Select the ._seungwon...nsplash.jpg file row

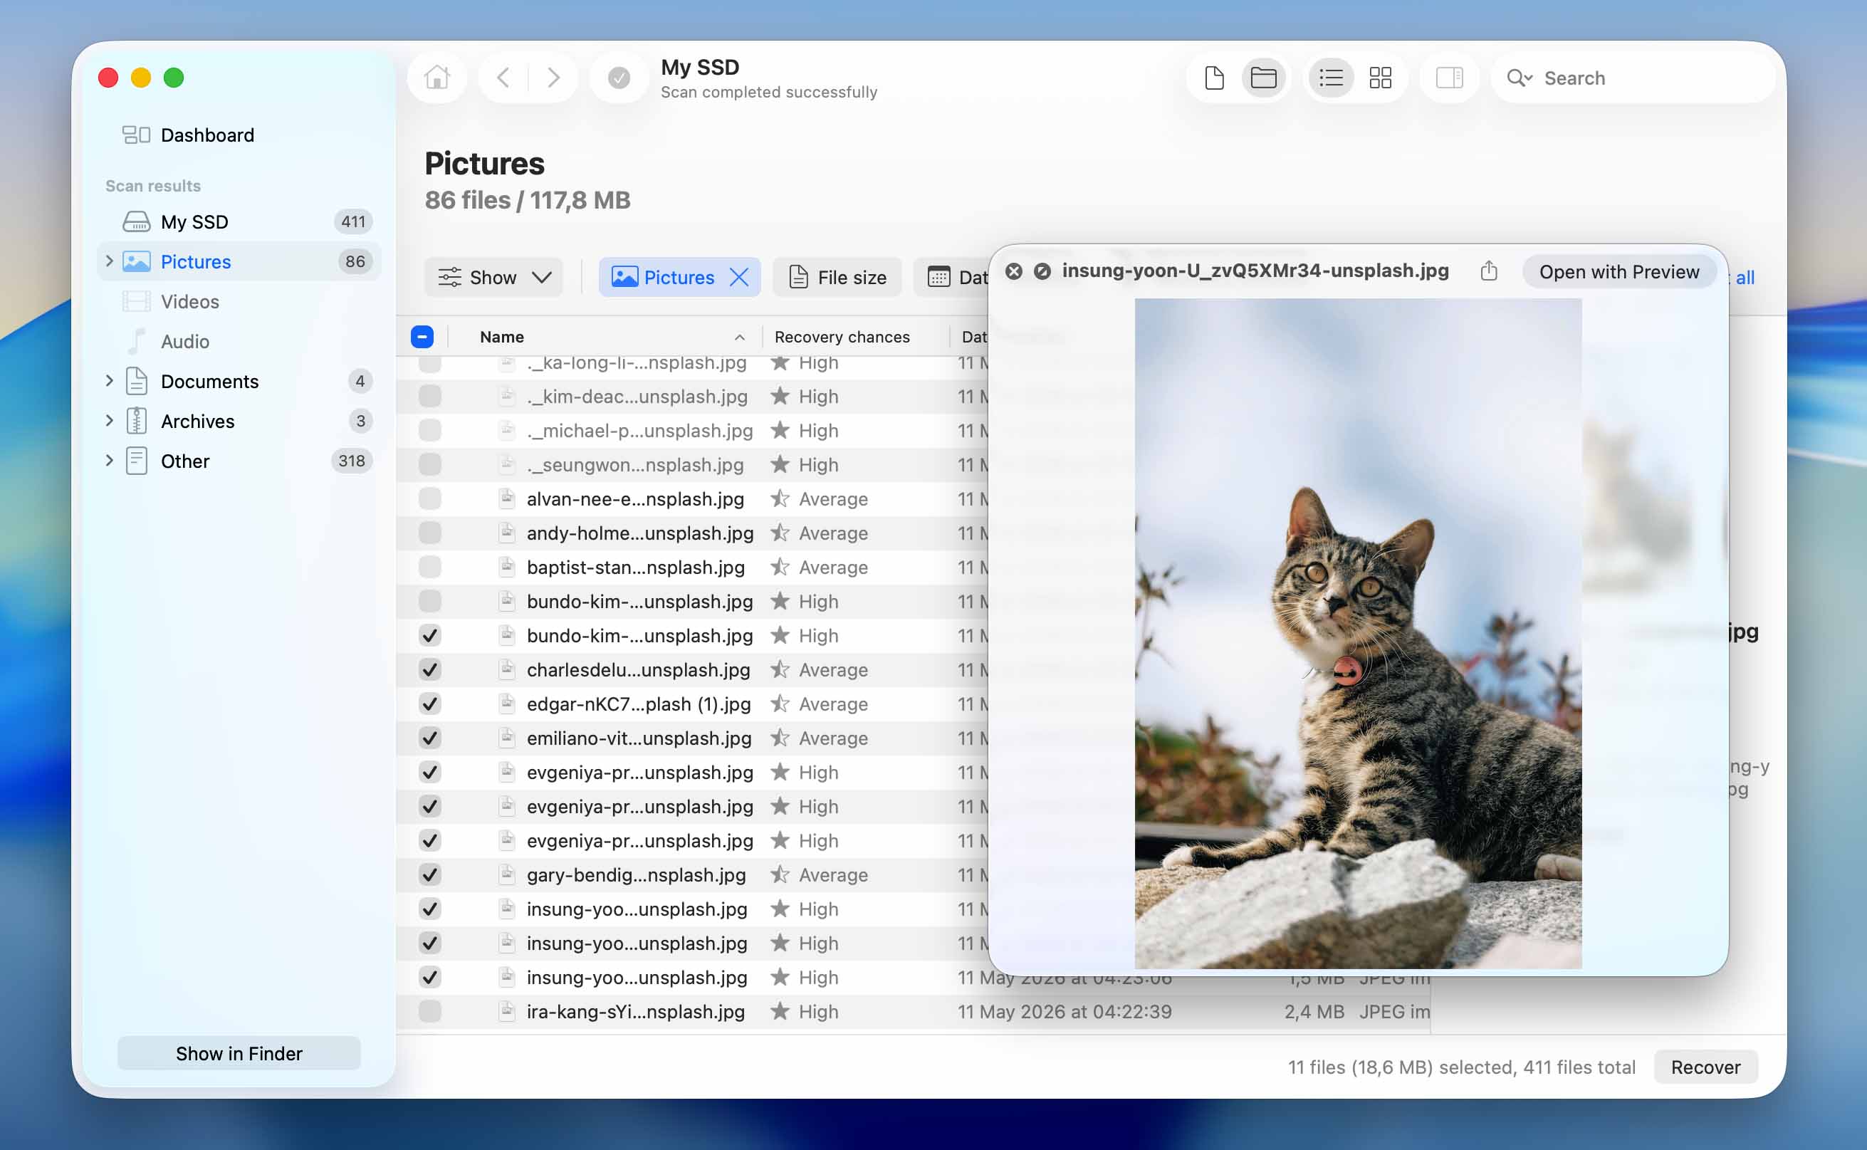pos(692,465)
